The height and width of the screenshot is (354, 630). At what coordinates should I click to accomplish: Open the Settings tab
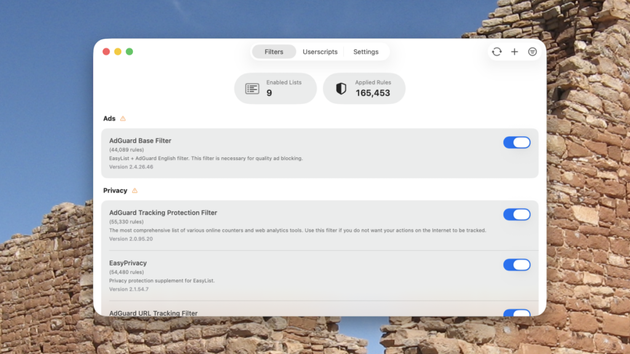(x=366, y=52)
